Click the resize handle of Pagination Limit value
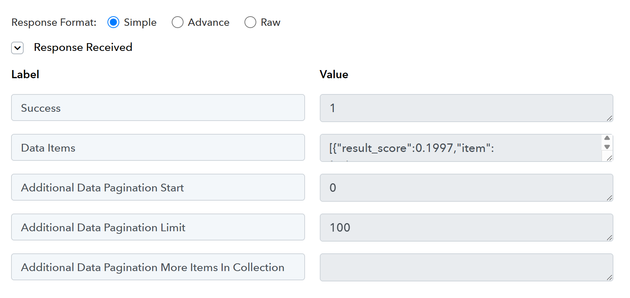Image resolution: width=630 pixels, height=298 pixels. coord(609,238)
